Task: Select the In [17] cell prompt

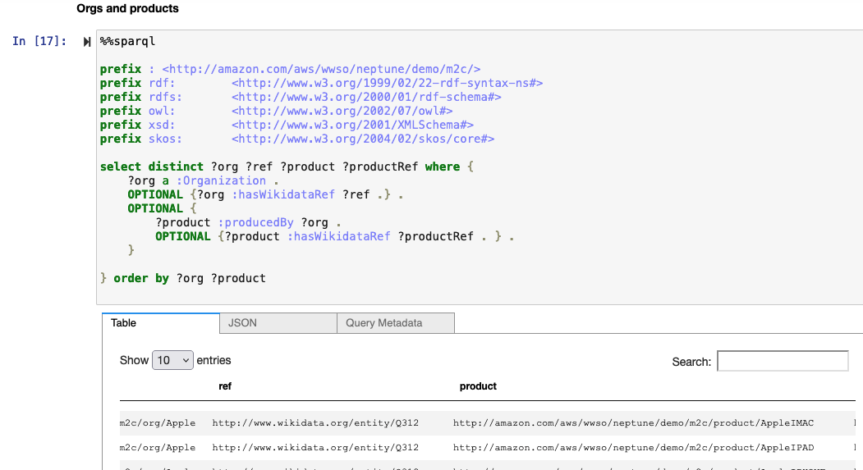Action: (39, 41)
